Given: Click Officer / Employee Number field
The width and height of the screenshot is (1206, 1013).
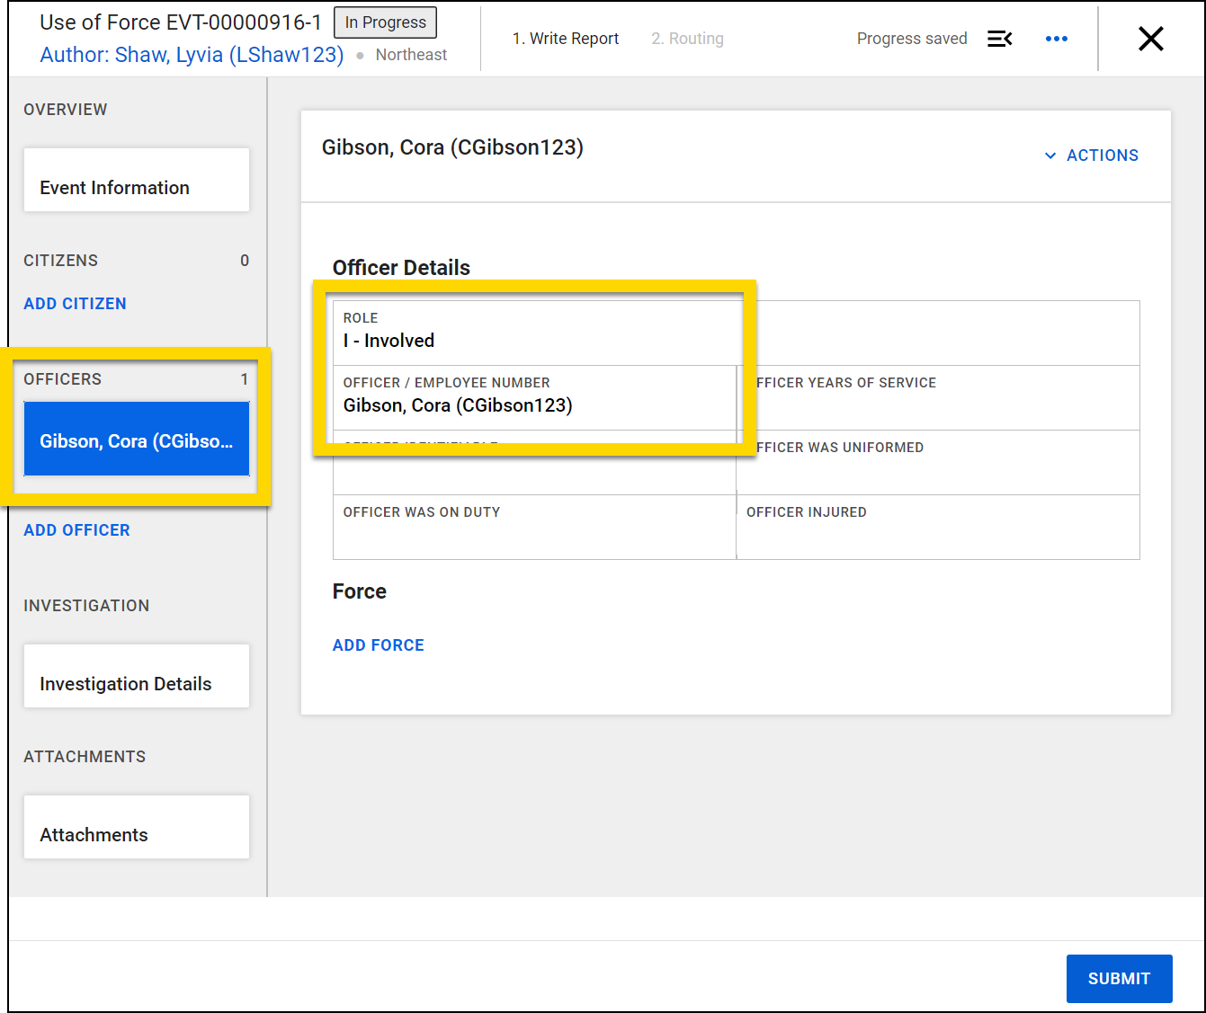Looking at the screenshot, I should point(534,397).
